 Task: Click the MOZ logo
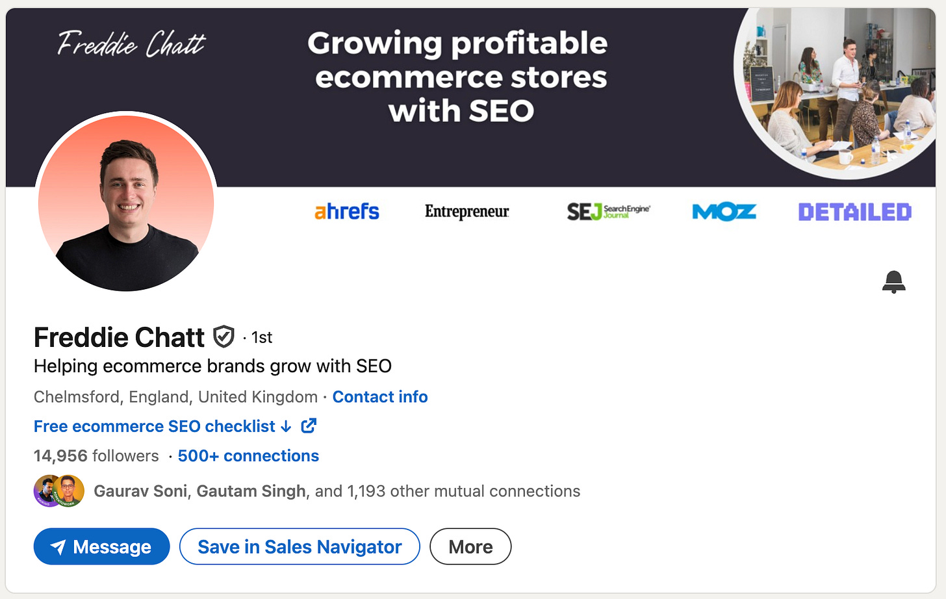click(724, 212)
